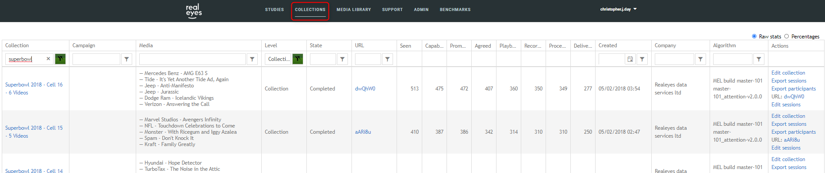Clear the superbowl text in Collection filter
This screenshot has height=173, width=825.
(x=48, y=59)
